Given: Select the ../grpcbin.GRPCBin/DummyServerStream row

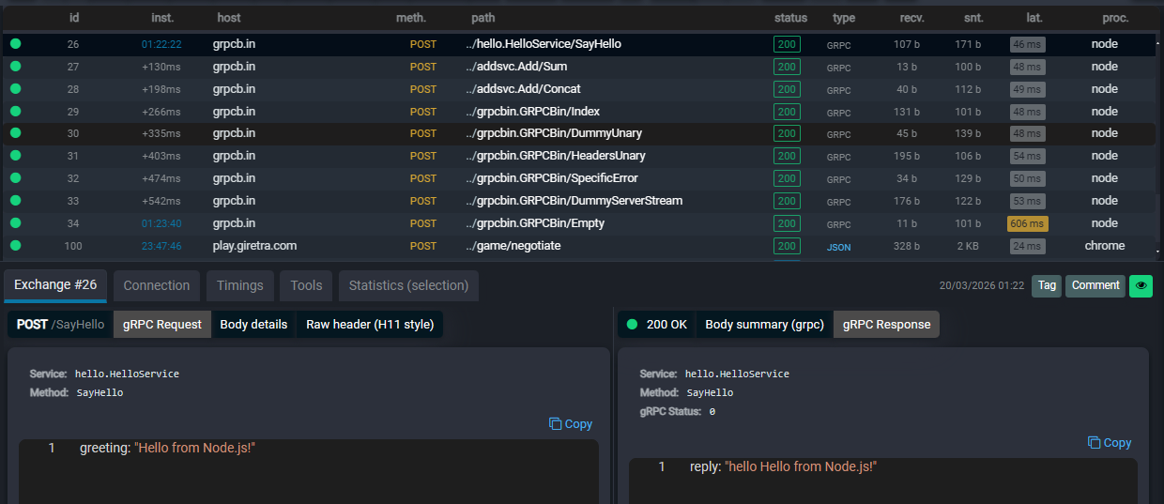Looking at the screenshot, I should tap(579, 201).
